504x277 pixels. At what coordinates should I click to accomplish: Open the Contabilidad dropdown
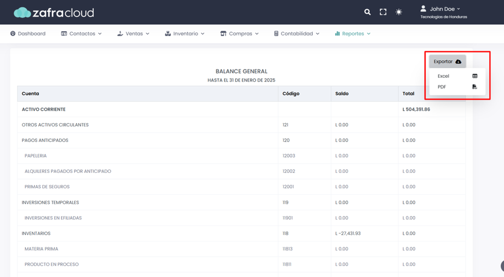(x=296, y=34)
